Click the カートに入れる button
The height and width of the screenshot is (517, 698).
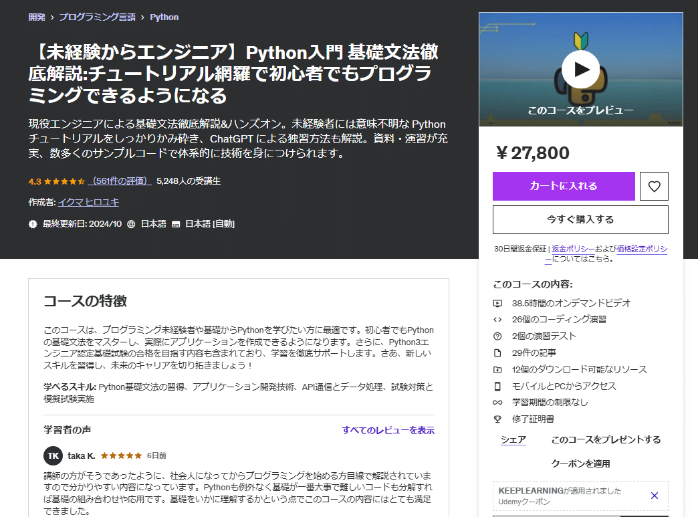[564, 186]
